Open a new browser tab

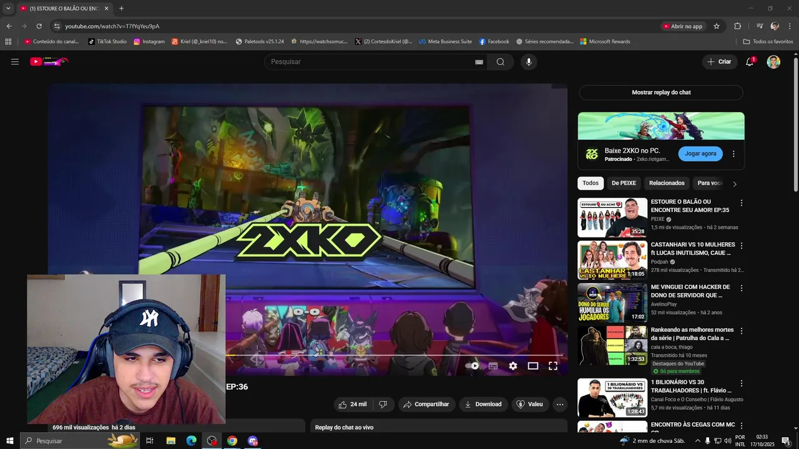[x=121, y=9]
